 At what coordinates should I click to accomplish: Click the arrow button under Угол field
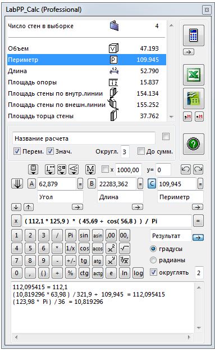click(77, 207)
